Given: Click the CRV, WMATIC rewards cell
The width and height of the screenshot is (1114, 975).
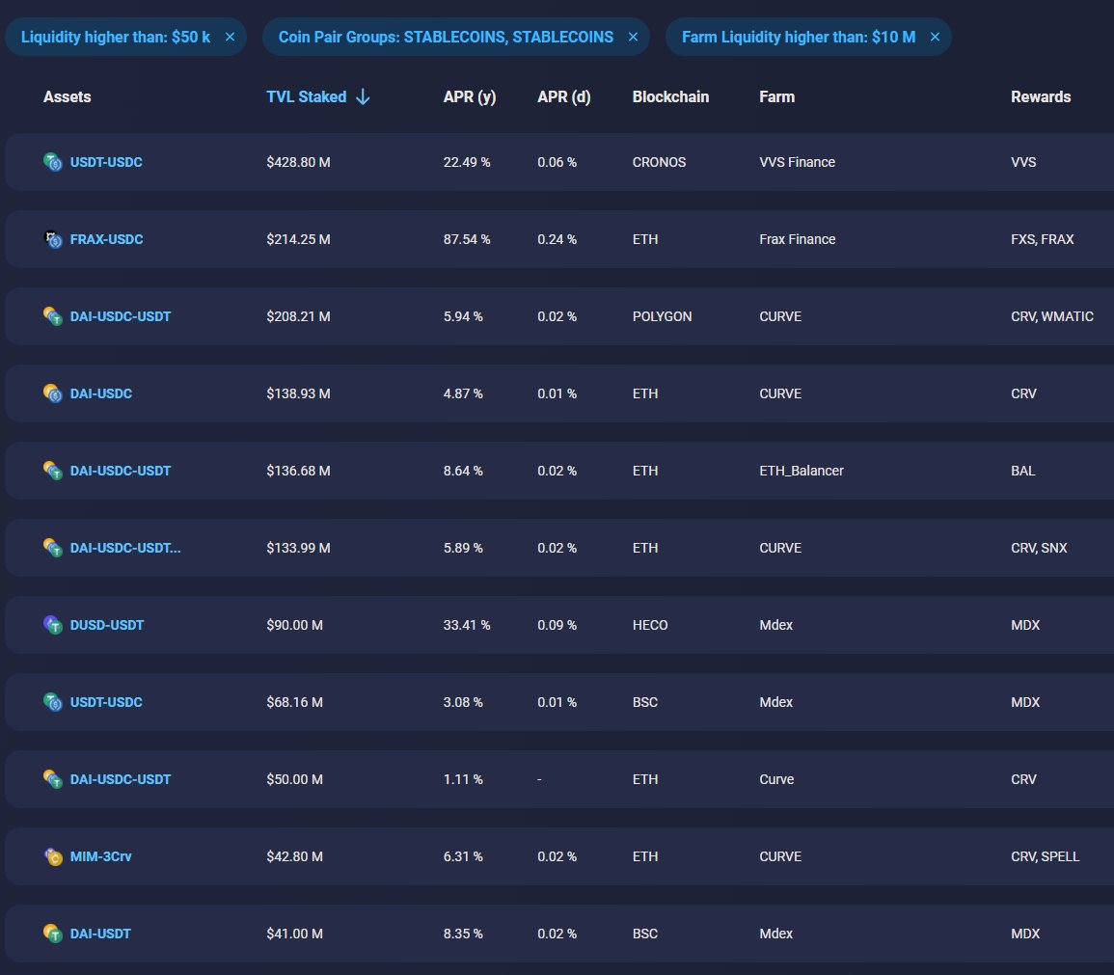Looking at the screenshot, I should (x=1052, y=316).
